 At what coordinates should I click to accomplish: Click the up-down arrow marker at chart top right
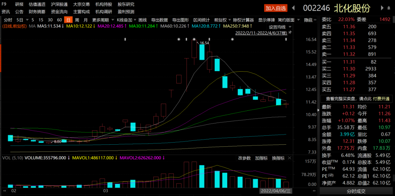pyautogui.click(x=286, y=39)
